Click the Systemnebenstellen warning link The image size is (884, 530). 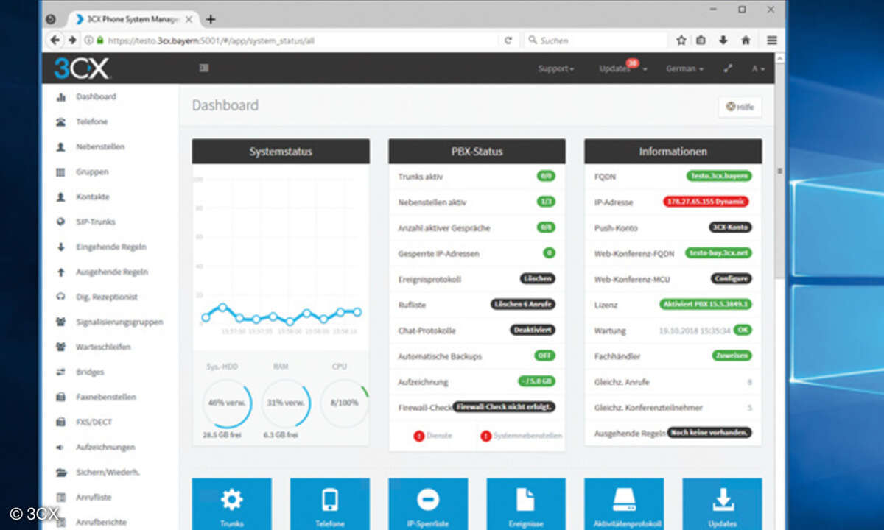coord(522,436)
